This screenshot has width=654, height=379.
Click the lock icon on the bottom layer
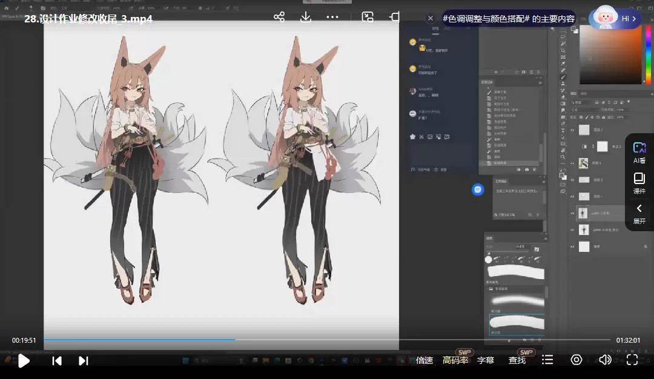pos(646,246)
